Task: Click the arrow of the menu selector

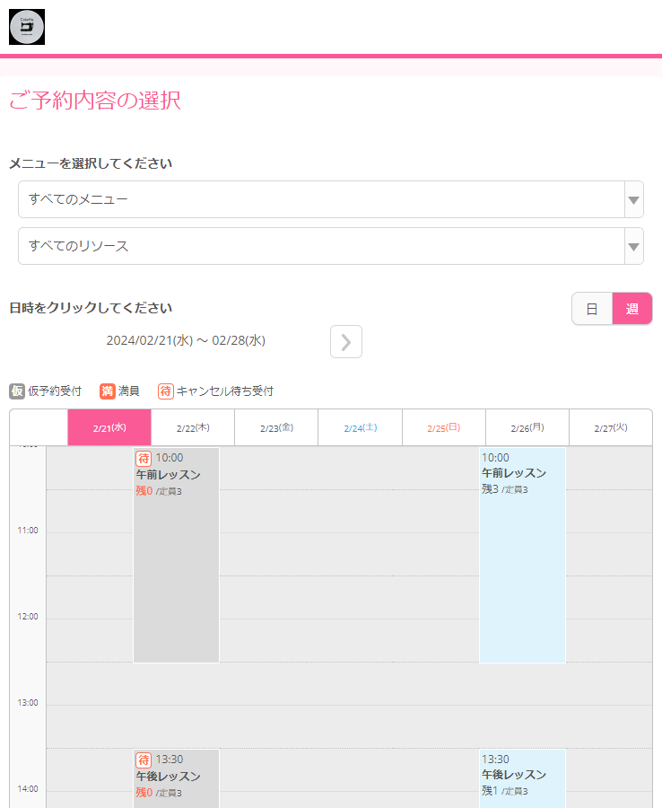Action: (634, 199)
